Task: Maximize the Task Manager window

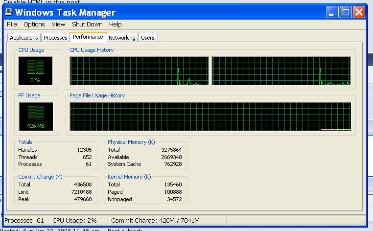Action: pyautogui.click(x=346, y=12)
